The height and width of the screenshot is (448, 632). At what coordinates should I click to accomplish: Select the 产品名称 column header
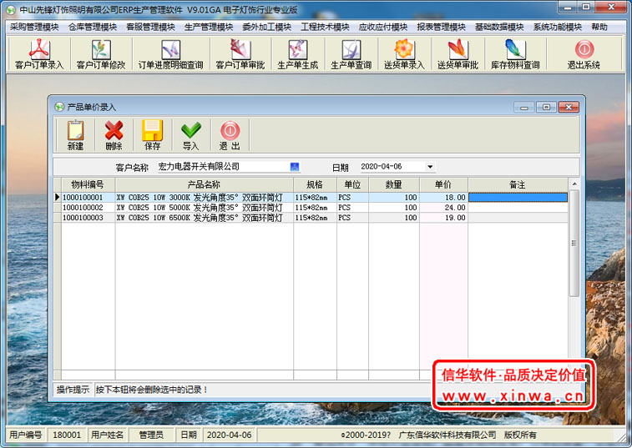(x=204, y=184)
